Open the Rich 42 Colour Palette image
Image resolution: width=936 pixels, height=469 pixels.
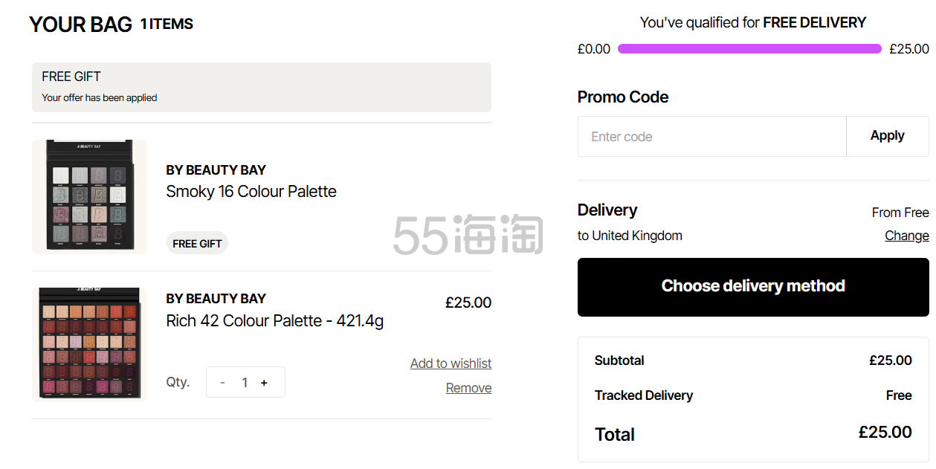(89, 344)
